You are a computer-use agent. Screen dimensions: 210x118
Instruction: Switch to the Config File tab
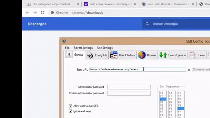coord(97,55)
